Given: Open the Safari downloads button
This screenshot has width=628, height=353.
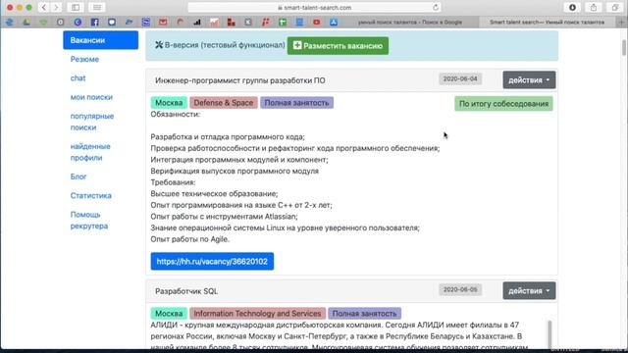Looking at the screenshot, I should click(572, 7).
